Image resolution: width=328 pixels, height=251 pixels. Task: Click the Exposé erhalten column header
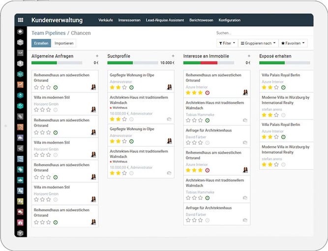coord(275,56)
